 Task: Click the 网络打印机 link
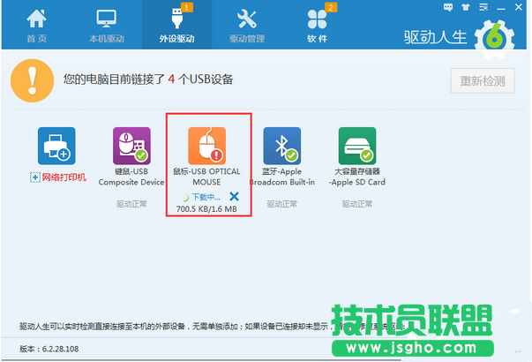pyautogui.click(x=64, y=177)
